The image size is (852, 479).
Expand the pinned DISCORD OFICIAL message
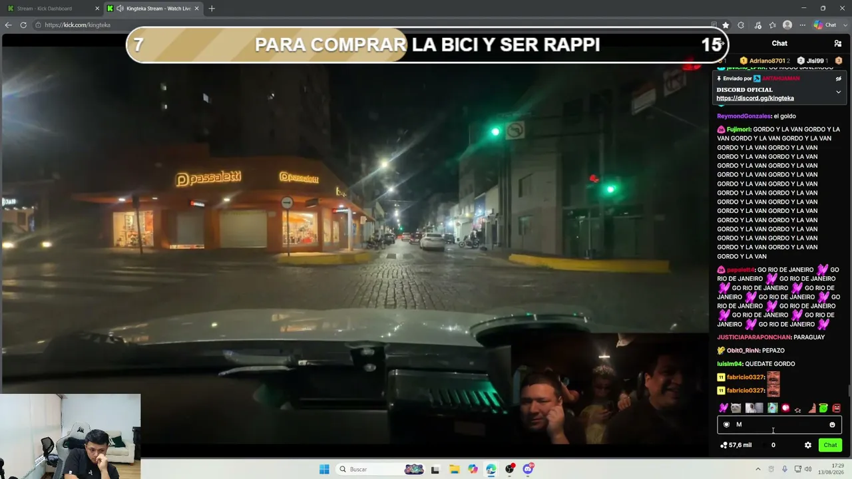[x=838, y=92]
